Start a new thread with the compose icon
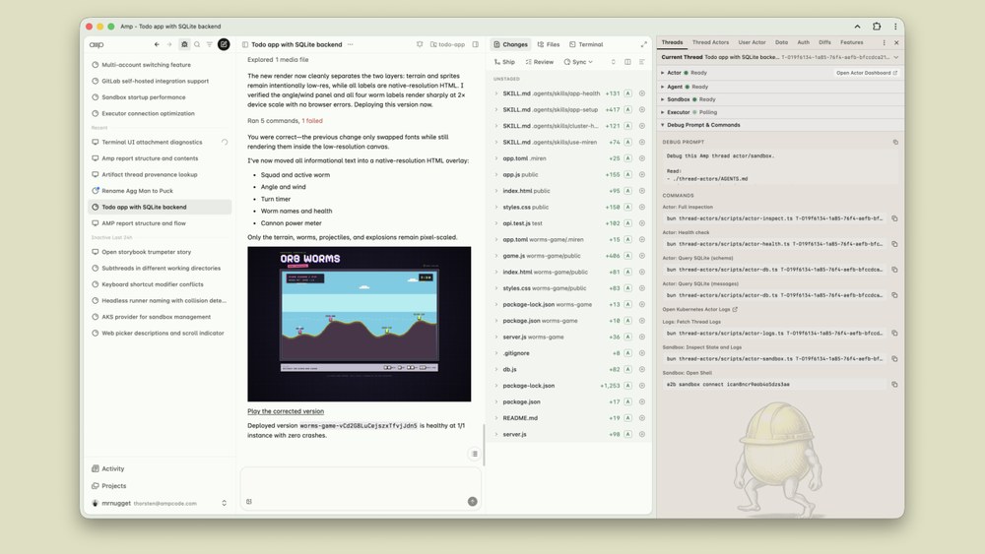The width and height of the screenshot is (985, 554). coord(224,44)
